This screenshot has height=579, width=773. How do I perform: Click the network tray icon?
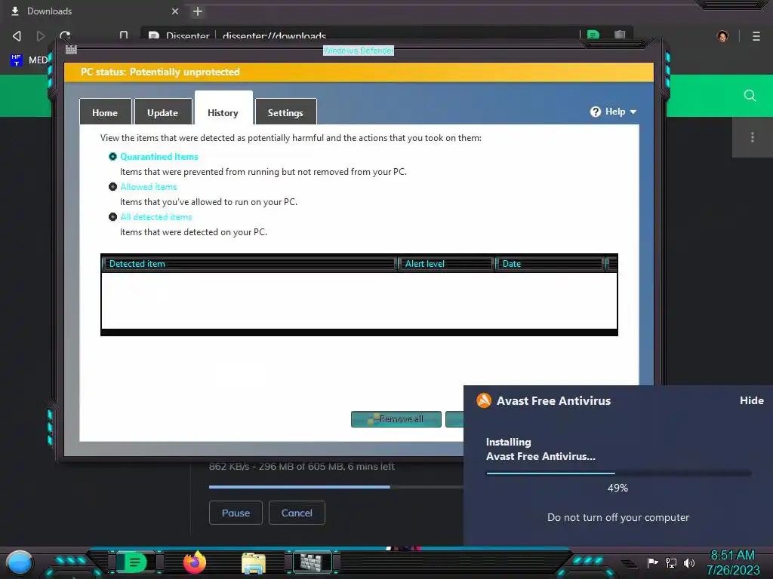click(671, 562)
